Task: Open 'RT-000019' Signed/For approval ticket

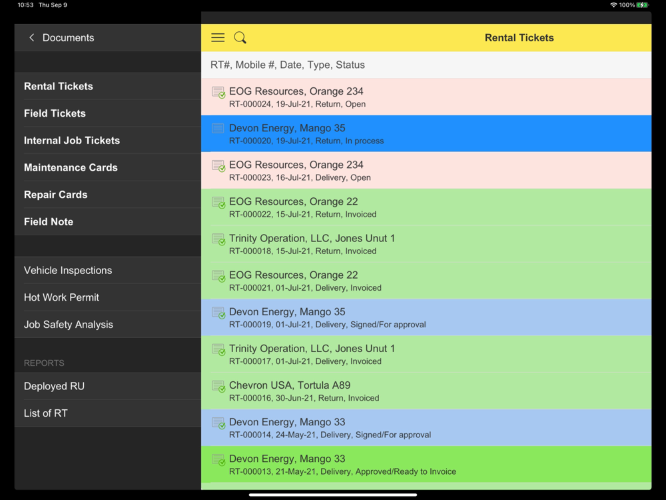Action: [x=426, y=317]
